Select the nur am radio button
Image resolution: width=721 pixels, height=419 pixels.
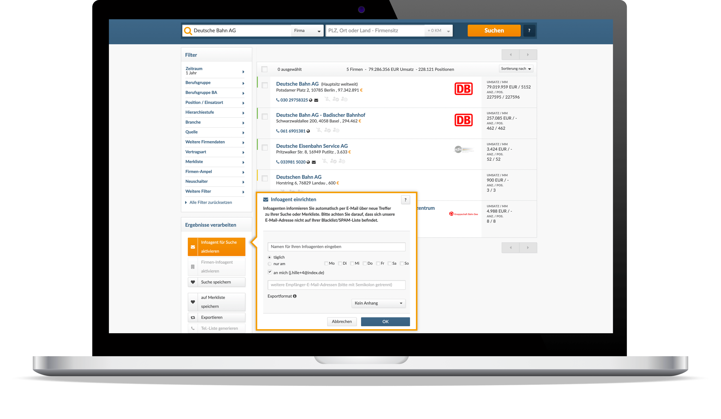click(269, 264)
